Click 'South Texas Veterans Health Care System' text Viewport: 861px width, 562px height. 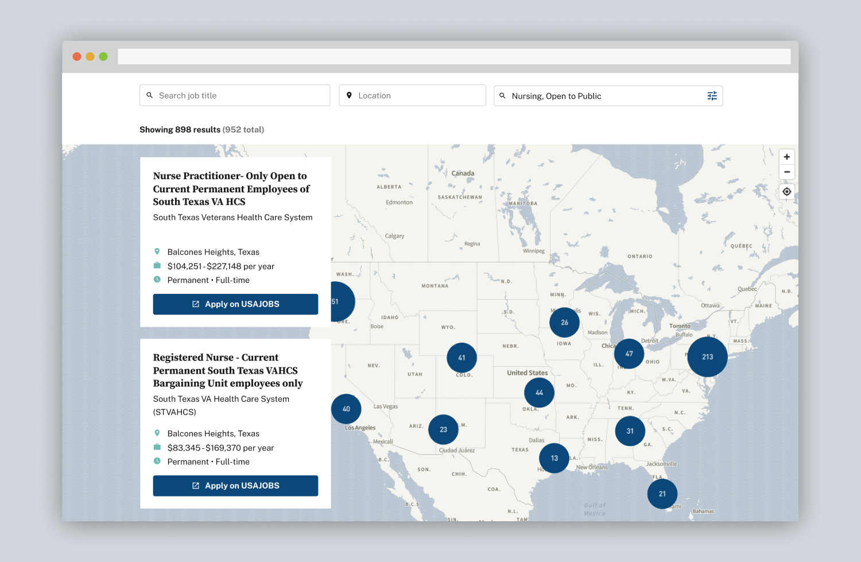tap(233, 218)
